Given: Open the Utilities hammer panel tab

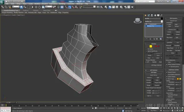Looking at the screenshot, I should click(162, 15).
